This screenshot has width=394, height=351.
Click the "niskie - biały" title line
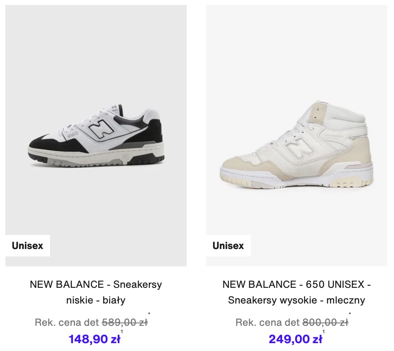tap(96, 300)
